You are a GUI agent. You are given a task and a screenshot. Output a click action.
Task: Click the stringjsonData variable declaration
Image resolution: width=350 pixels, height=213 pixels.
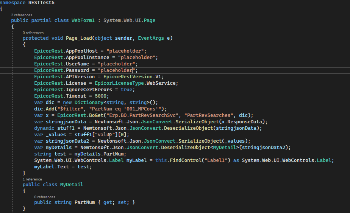point(66,122)
